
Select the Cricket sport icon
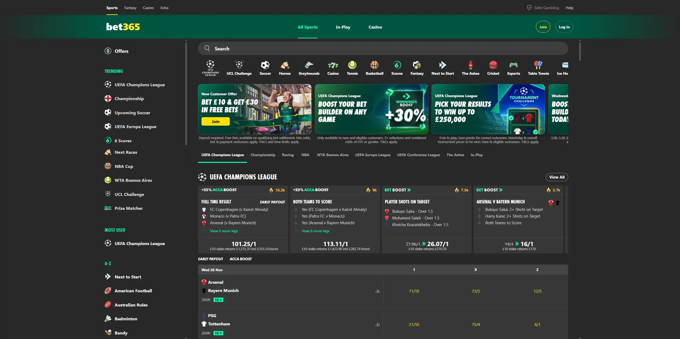click(493, 67)
